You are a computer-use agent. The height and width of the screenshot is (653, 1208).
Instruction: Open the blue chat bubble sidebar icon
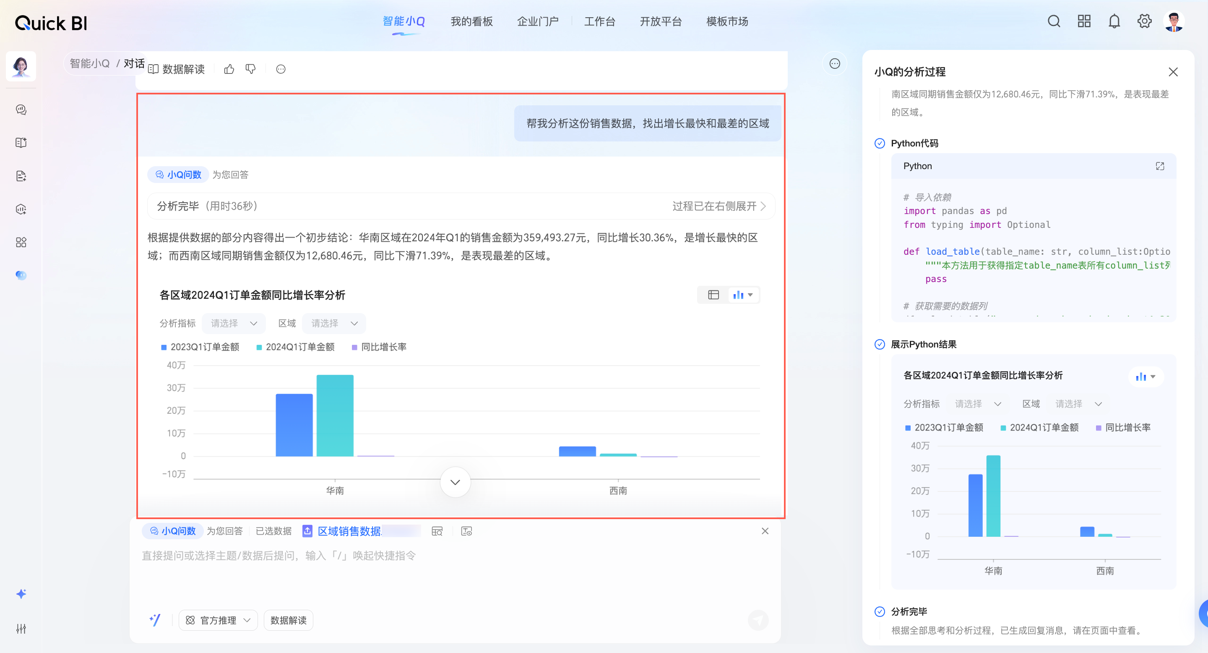tap(21, 275)
